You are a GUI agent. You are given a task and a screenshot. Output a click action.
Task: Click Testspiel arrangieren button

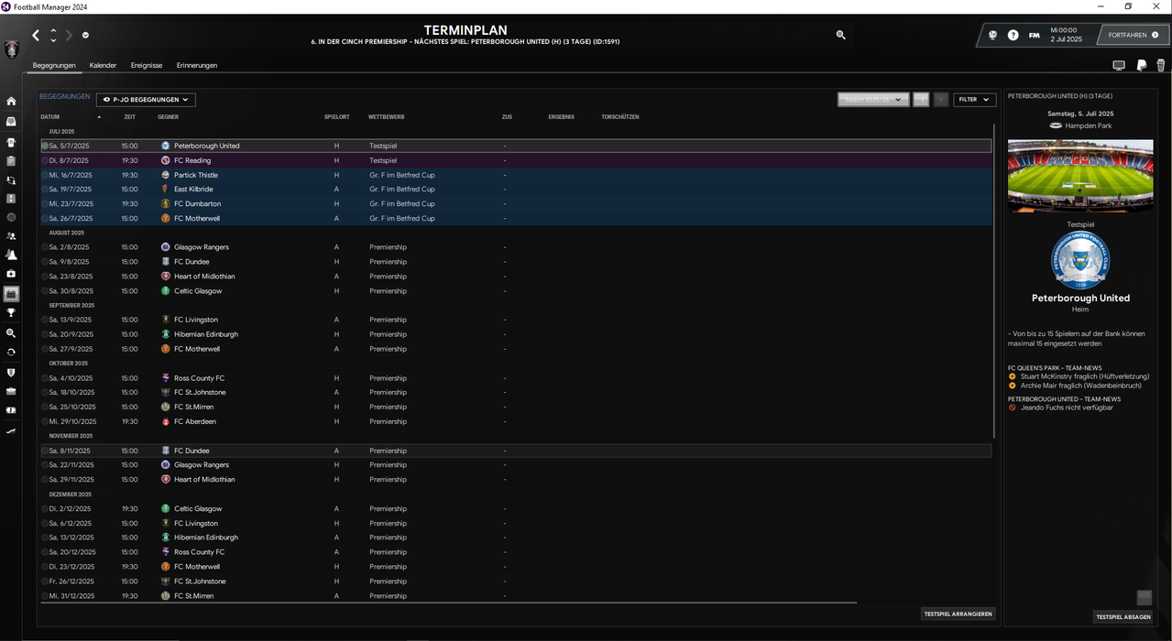[958, 614]
